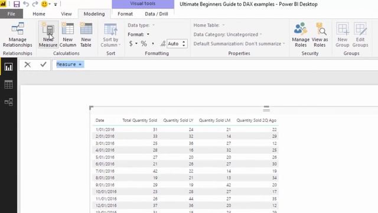Image resolution: width=378 pixels, height=213 pixels.
Task: Select the 4/01/2016 date cell
Action: [x=105, y=150]
